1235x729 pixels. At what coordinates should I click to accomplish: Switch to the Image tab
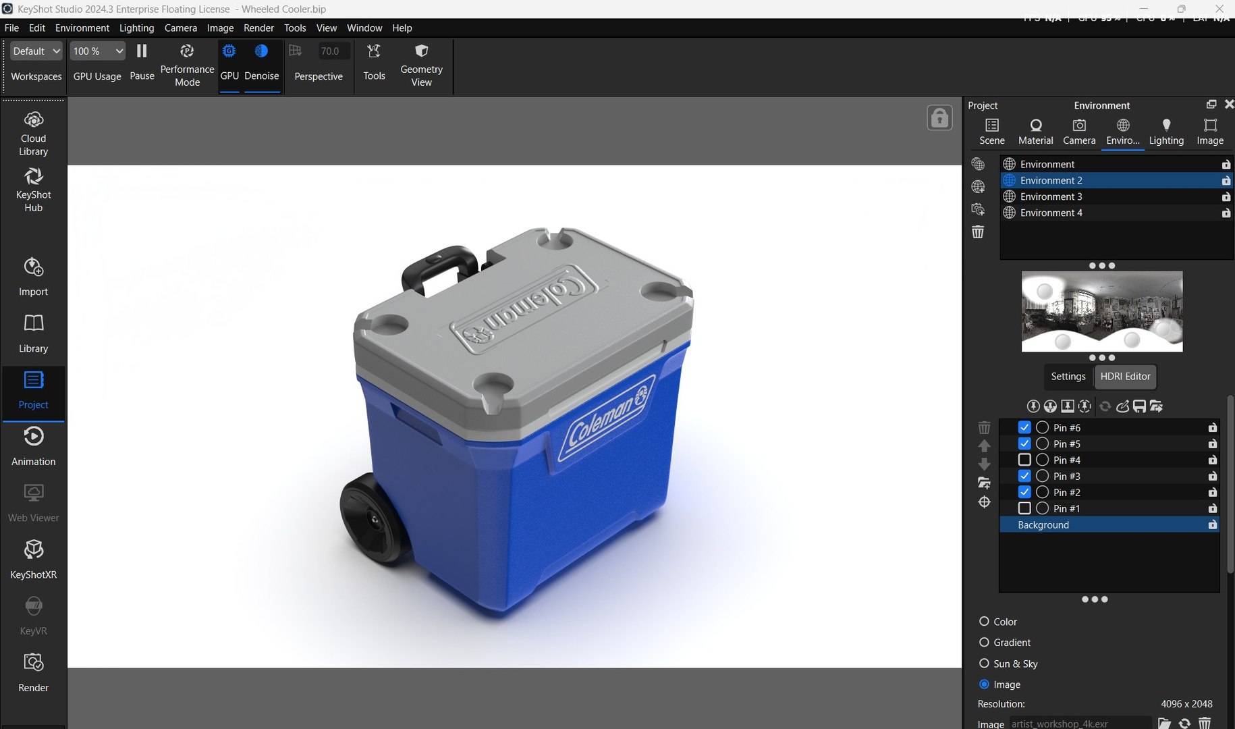[x=1210, y=132]
